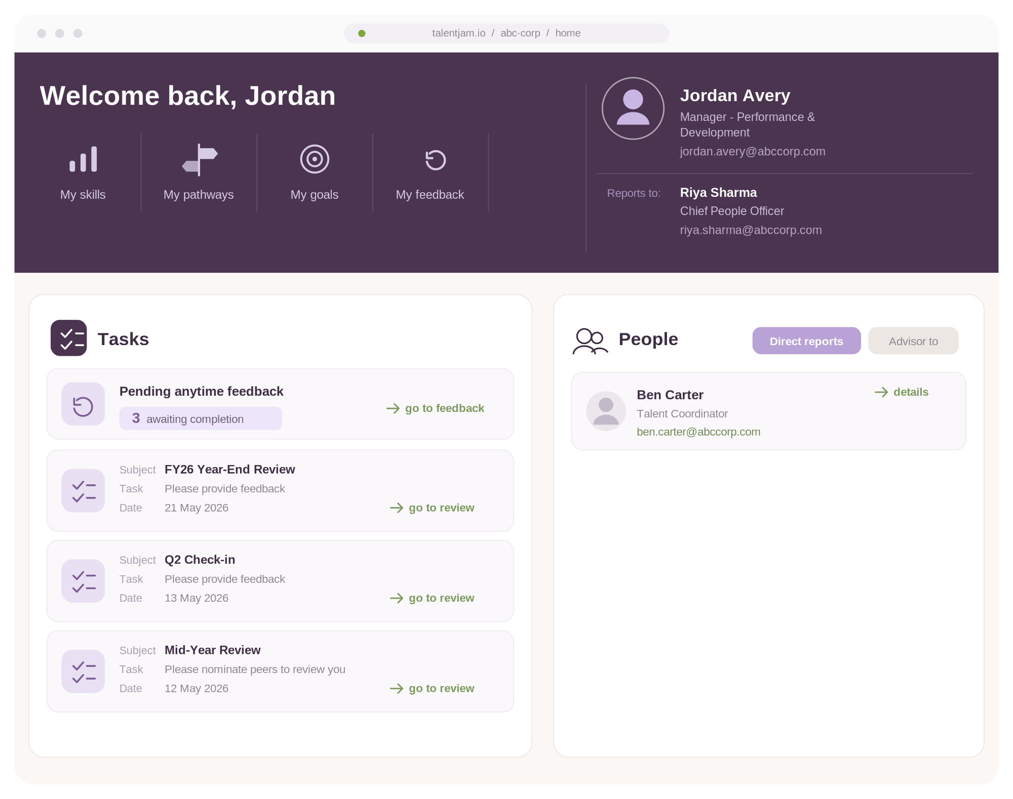The image size is (1013, 799).
Task: Go to review for Mid-Year Review
Action: (x=432, y=689)
